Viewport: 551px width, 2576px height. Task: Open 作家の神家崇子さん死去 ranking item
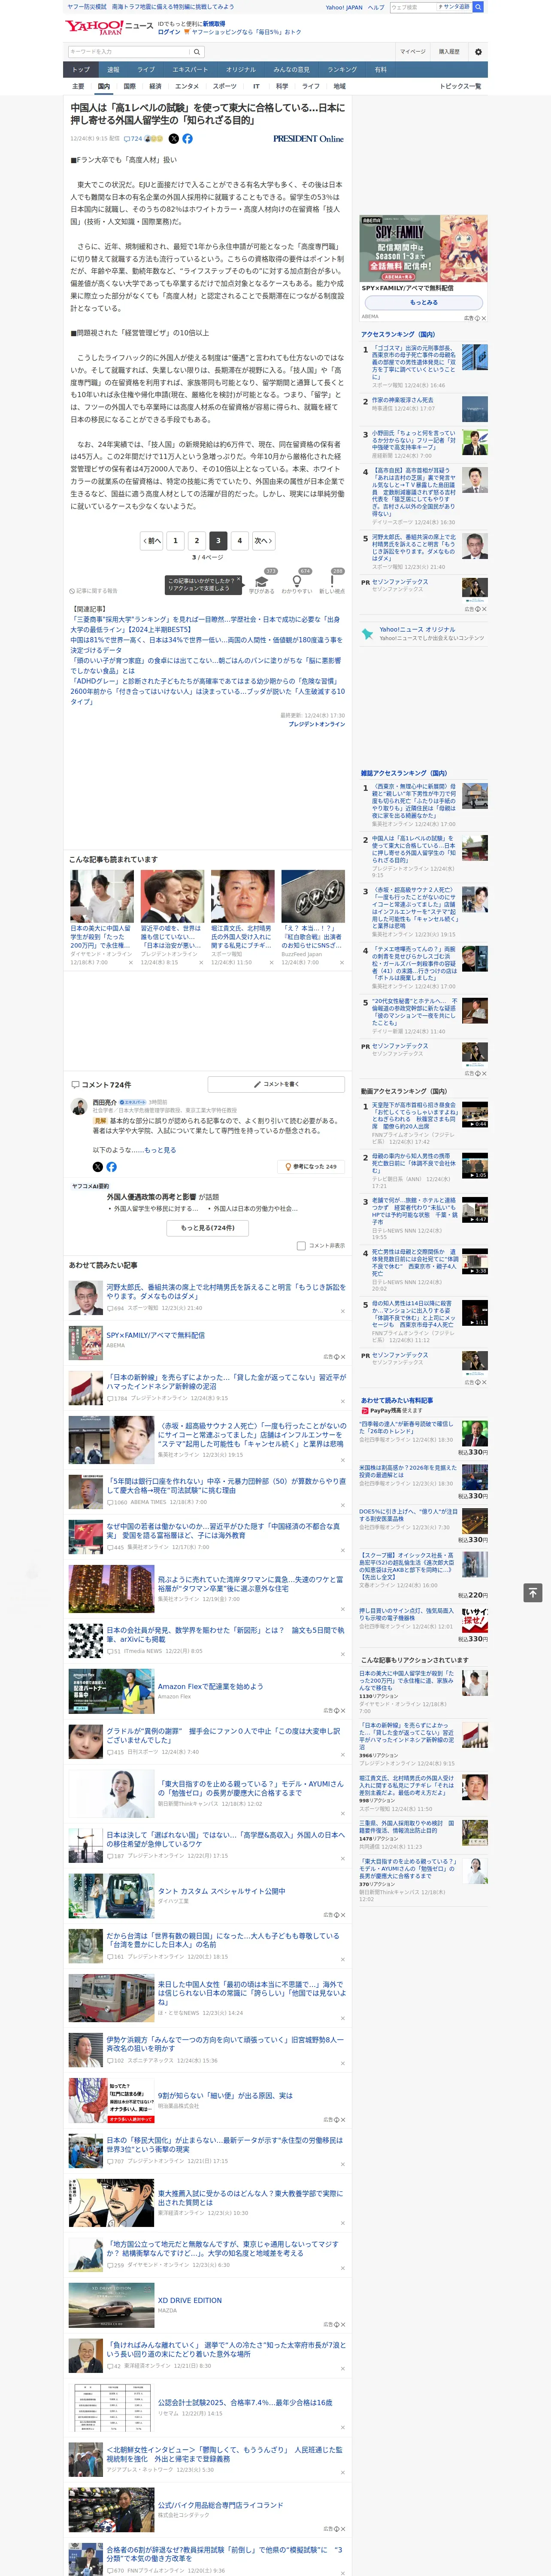click(403, 400)
